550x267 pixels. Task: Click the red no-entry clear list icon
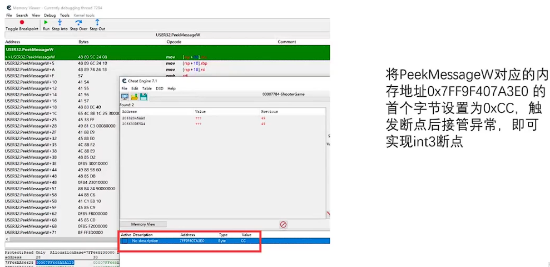tap(283, 224)
